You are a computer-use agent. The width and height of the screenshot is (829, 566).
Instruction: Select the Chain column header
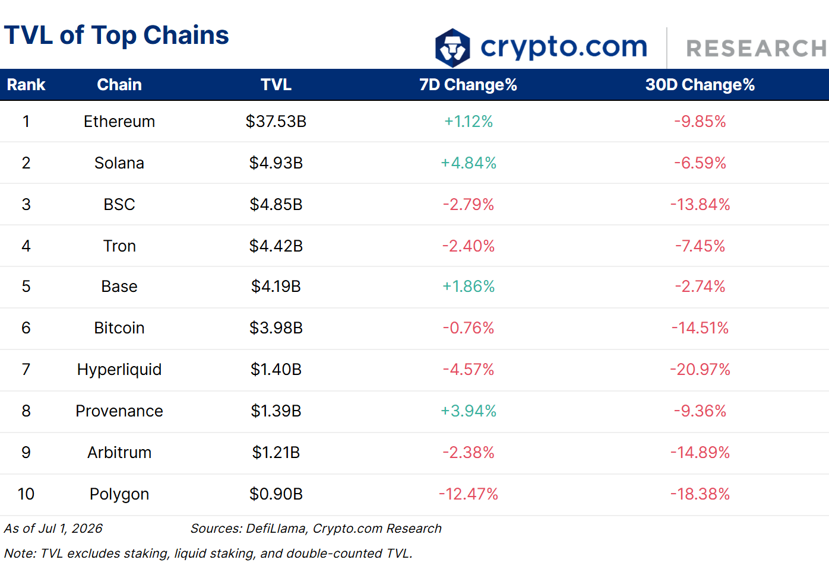[119, 85]
